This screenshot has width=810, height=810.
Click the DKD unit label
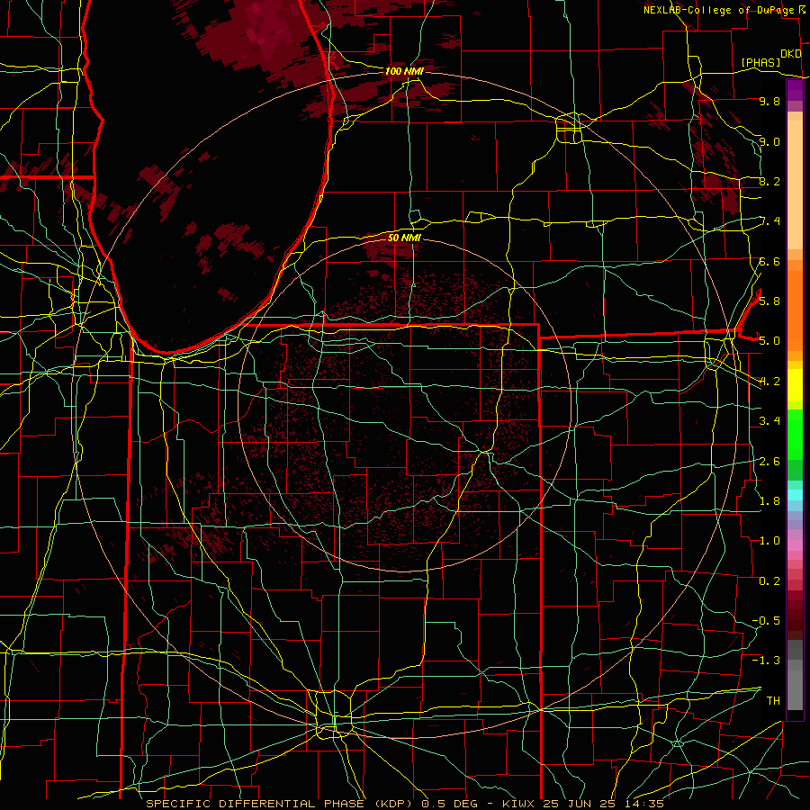click(x=791, y=54)
